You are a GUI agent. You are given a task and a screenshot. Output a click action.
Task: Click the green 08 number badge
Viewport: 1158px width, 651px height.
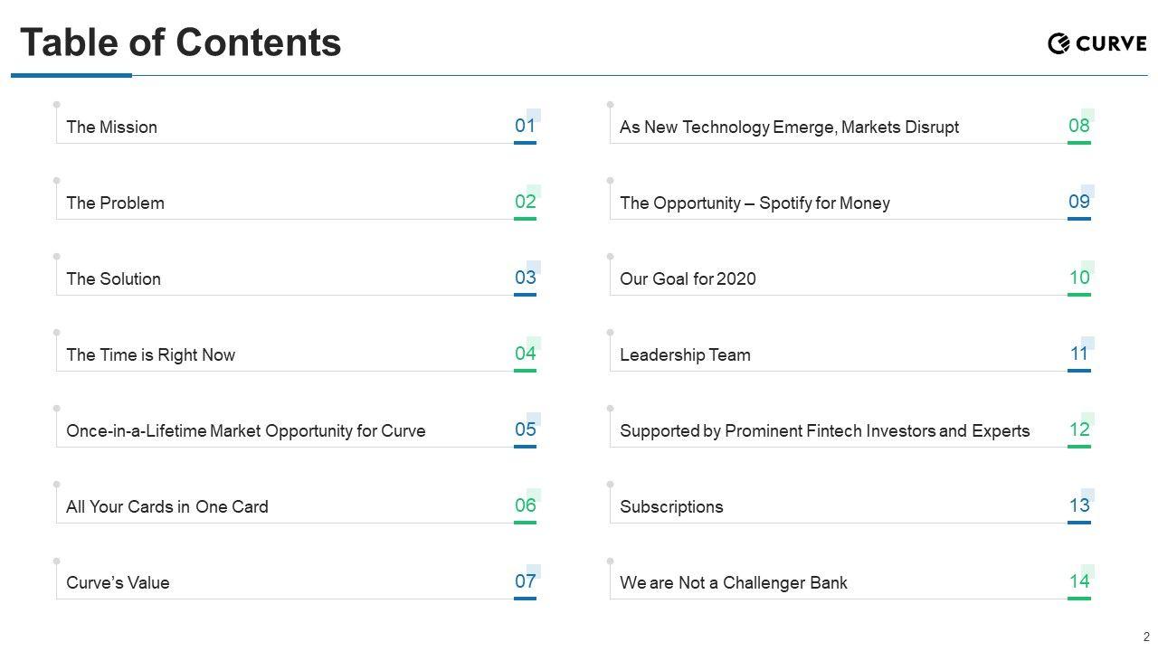pyautogui.click(x=1079, y=127)
